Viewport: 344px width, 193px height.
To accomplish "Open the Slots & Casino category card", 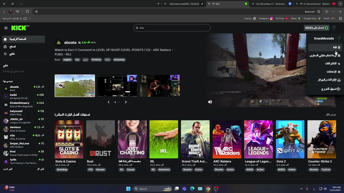I will coord(69,139).
